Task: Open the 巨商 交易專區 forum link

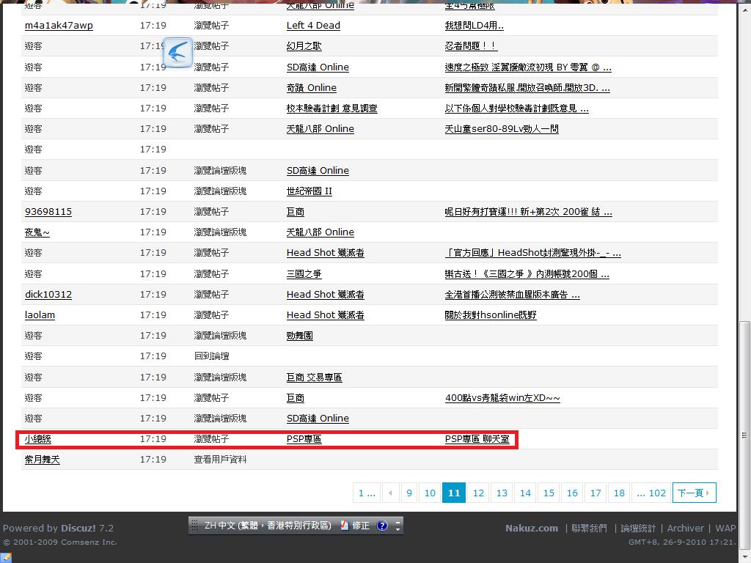Action: pos(314,378)
